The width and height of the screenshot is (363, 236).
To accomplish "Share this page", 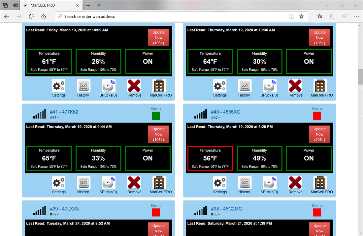I will 344,16.
